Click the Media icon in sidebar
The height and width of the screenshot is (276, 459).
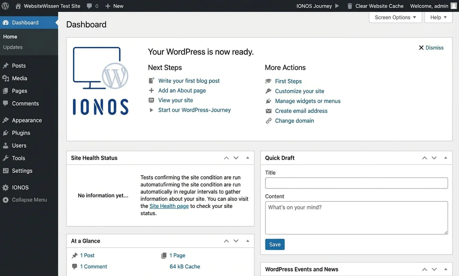coord(6,78)
